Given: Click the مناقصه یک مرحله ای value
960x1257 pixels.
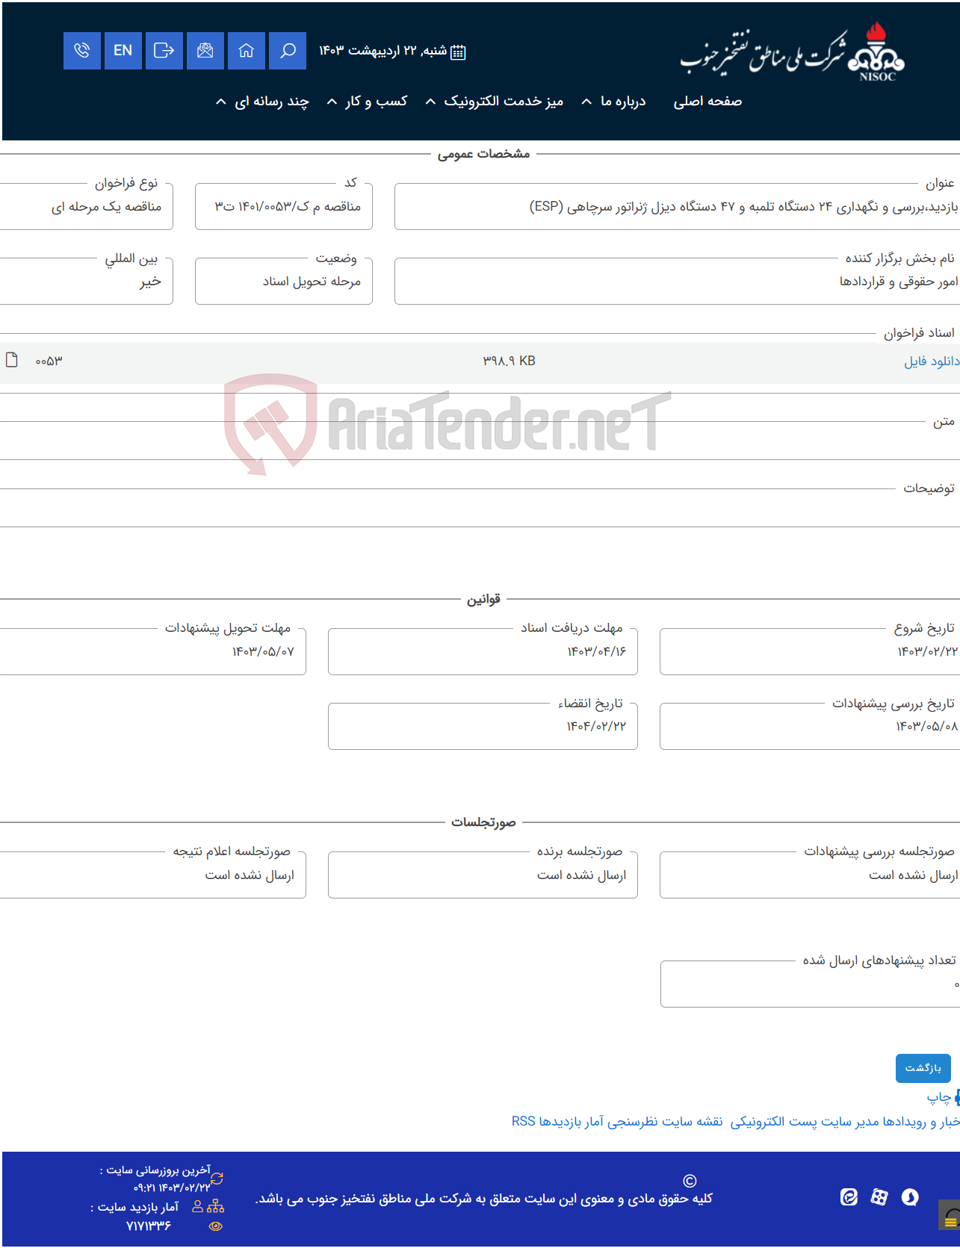Looking at the screenshot, I should tap(106, 207).
